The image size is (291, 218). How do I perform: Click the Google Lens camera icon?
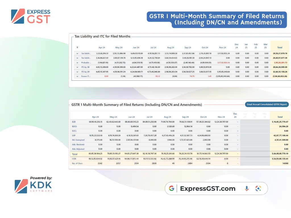point(258,188)
